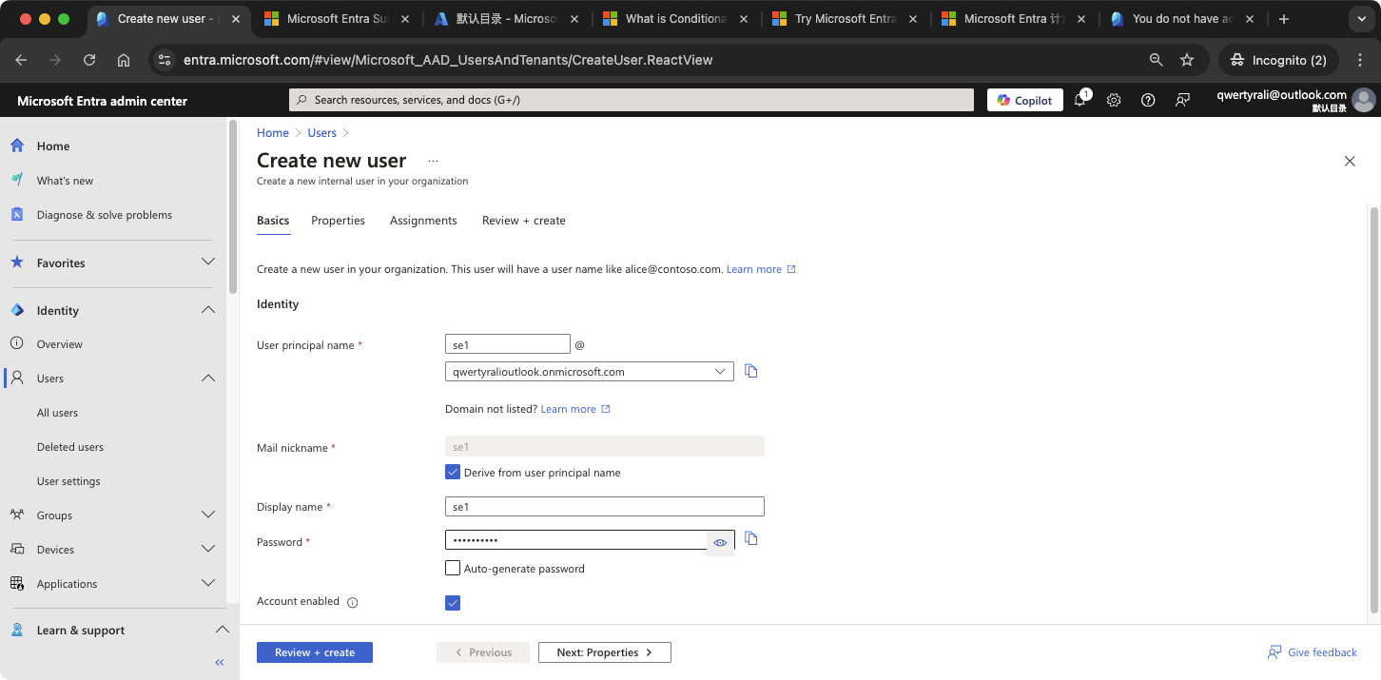Open portal settings gear
The height and width of the screenshot is (680, 1381).
[1114, 100]
